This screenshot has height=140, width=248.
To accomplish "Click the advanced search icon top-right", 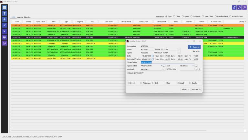I will (x=244, y=7).
